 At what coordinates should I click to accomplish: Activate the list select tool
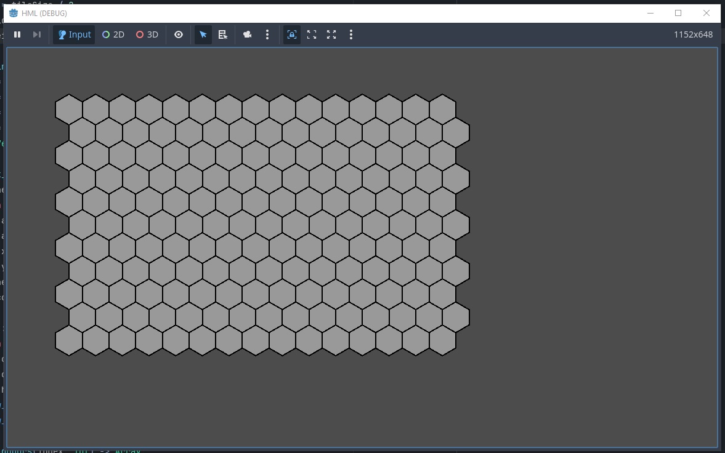point(223,34)
